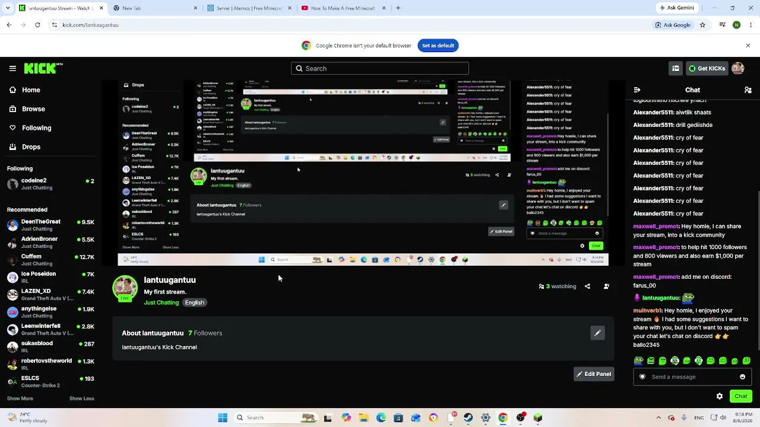
Task: Open the emoji picker in chat input
Action: [x=742, y=377]
